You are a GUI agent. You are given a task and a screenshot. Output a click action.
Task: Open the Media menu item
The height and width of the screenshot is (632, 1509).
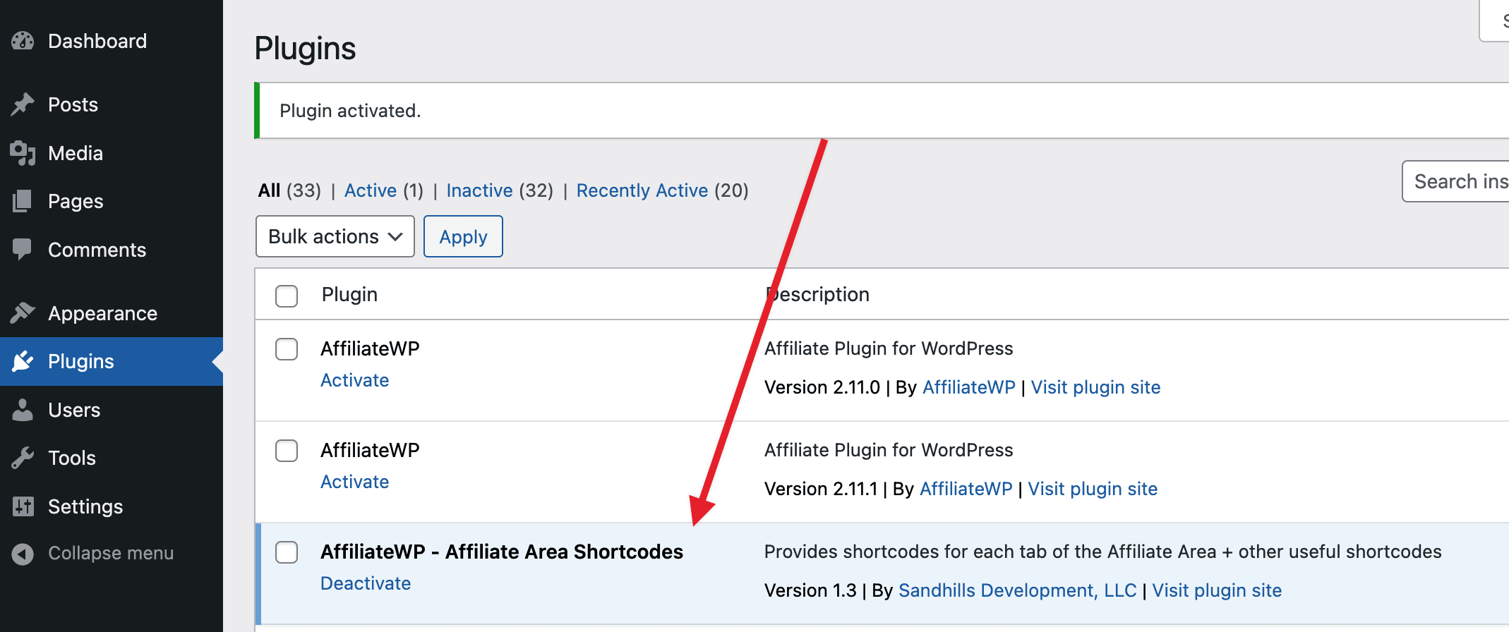pos(76,153)
